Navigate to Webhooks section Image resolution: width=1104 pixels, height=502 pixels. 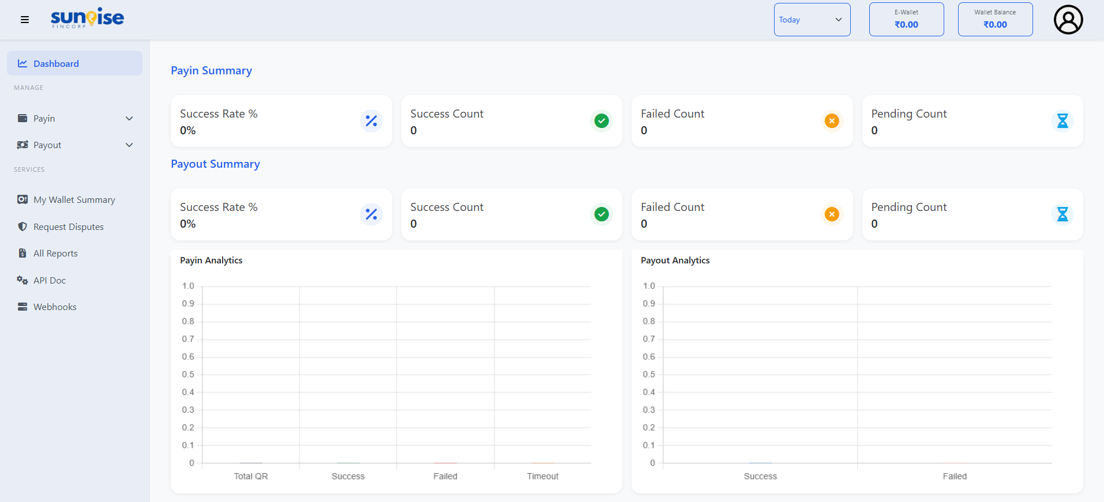[55, 307]
